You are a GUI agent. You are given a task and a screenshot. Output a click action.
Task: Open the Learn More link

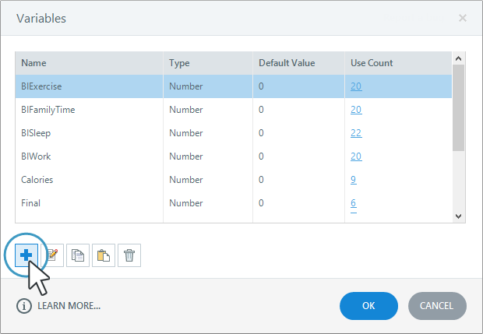[x=69, y=305]
